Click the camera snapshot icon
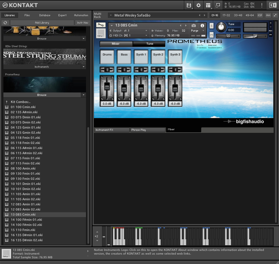Viewport: 279px width, 264px height. point(194,26)
